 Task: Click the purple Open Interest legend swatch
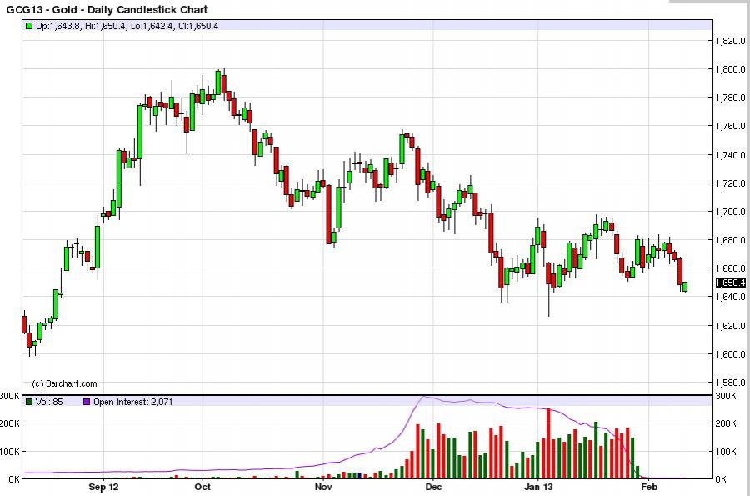(x=87, y=402)
